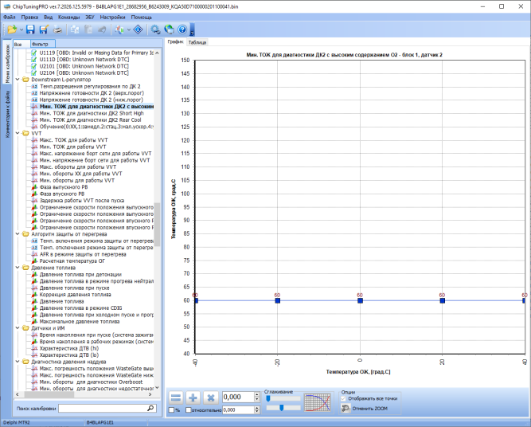Select Максимальное давление топлива calibration
The image size is (531, 427).
[80, 321]
